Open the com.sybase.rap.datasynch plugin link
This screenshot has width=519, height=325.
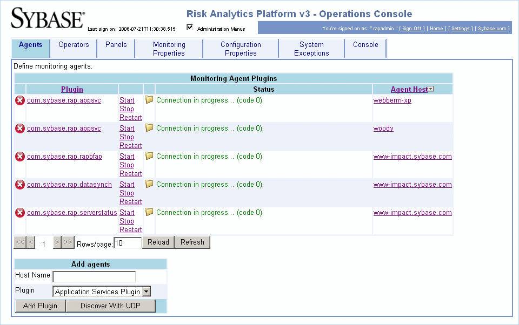tap(70, 185)
